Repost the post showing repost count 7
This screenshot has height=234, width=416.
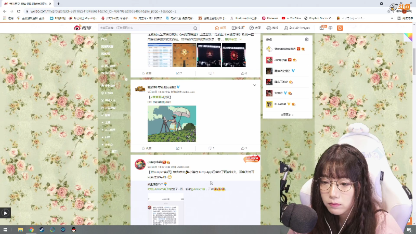(x=179, y=73)
